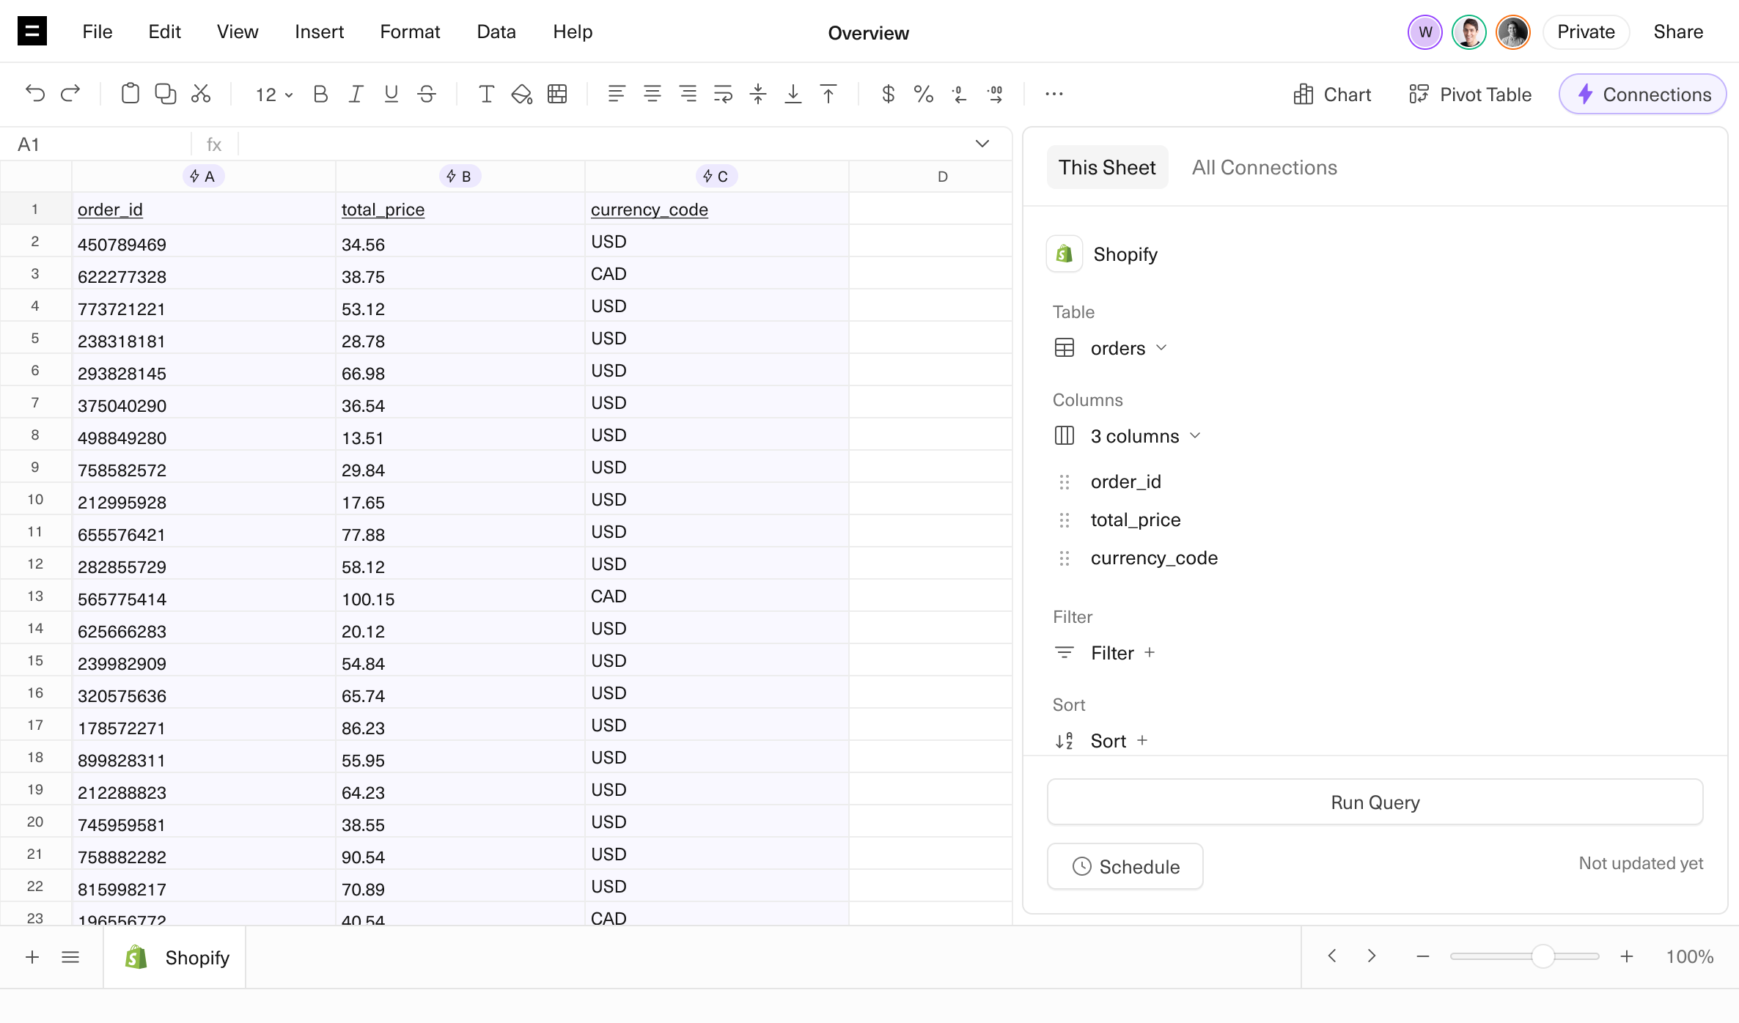Toggle underline formatting
The height and width of the screenshot is (1023, 1739).
391,94
